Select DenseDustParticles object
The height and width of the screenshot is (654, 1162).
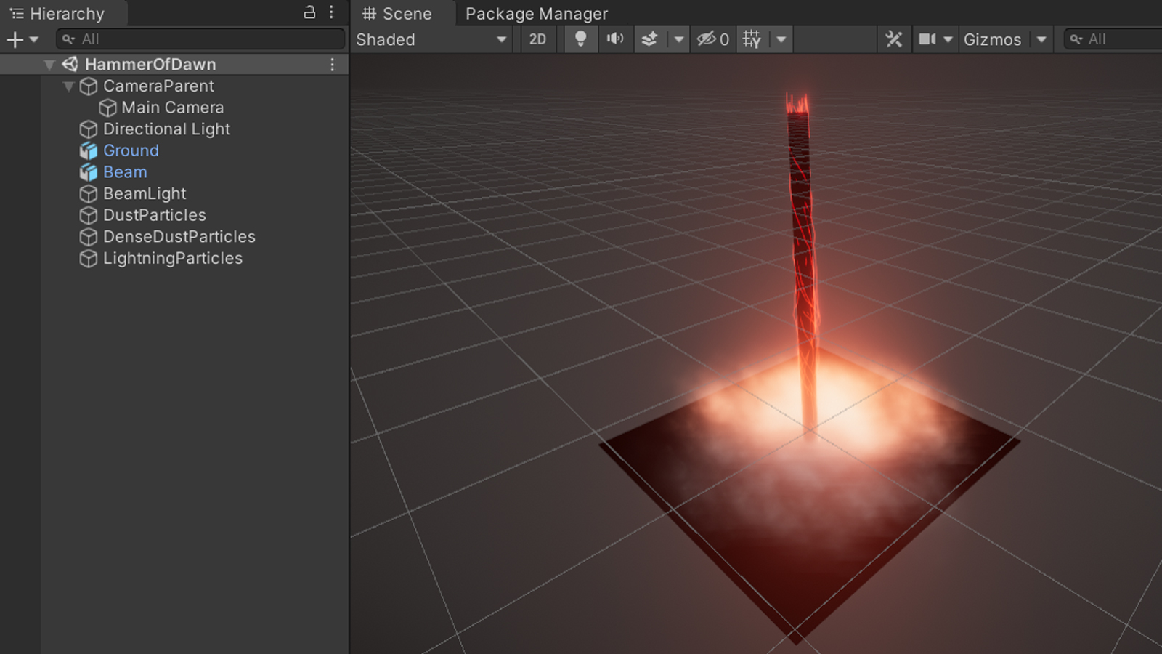tap(179, 237)
